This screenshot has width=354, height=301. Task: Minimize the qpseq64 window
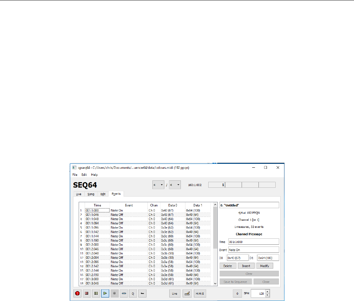point(254,167)
